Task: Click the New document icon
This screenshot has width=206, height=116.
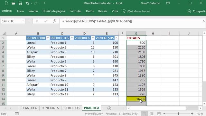Action: [x=6, y=3]
